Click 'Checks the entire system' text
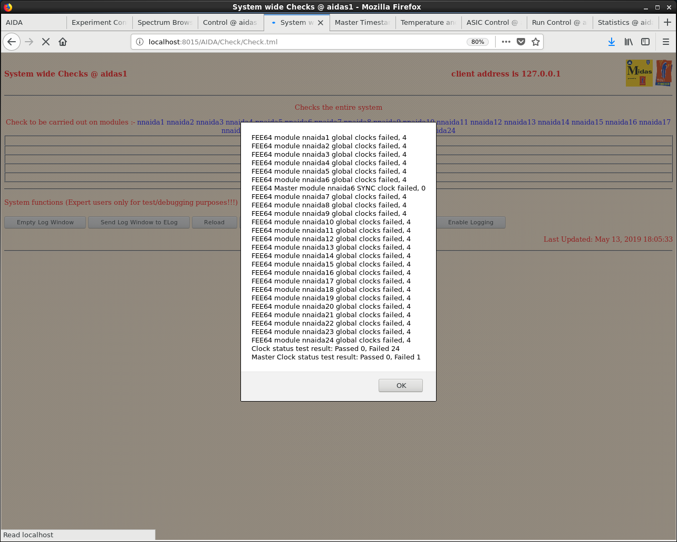This screenshot has width=677, height=542. tap(338, 107)
